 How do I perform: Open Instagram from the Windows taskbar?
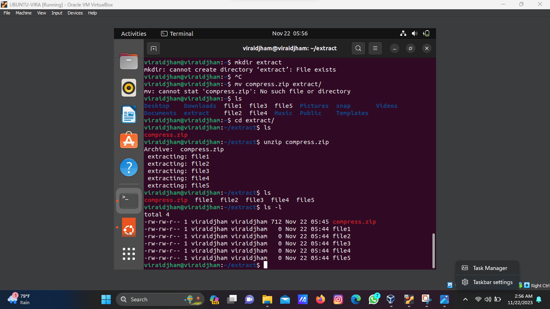coord(338,299)
